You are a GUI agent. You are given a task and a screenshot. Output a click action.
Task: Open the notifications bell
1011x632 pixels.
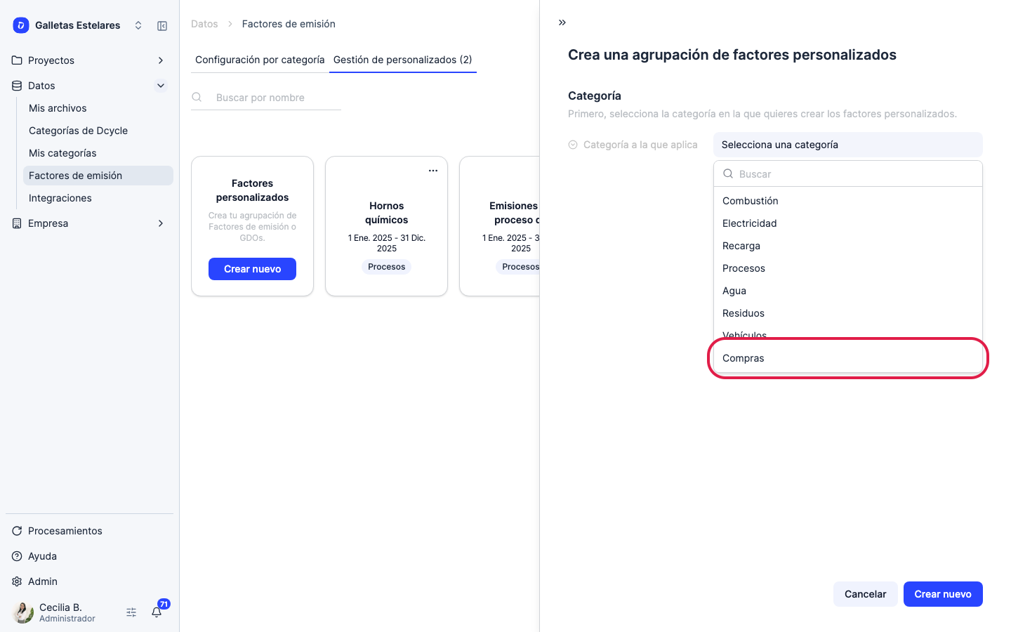pos(157,612)
